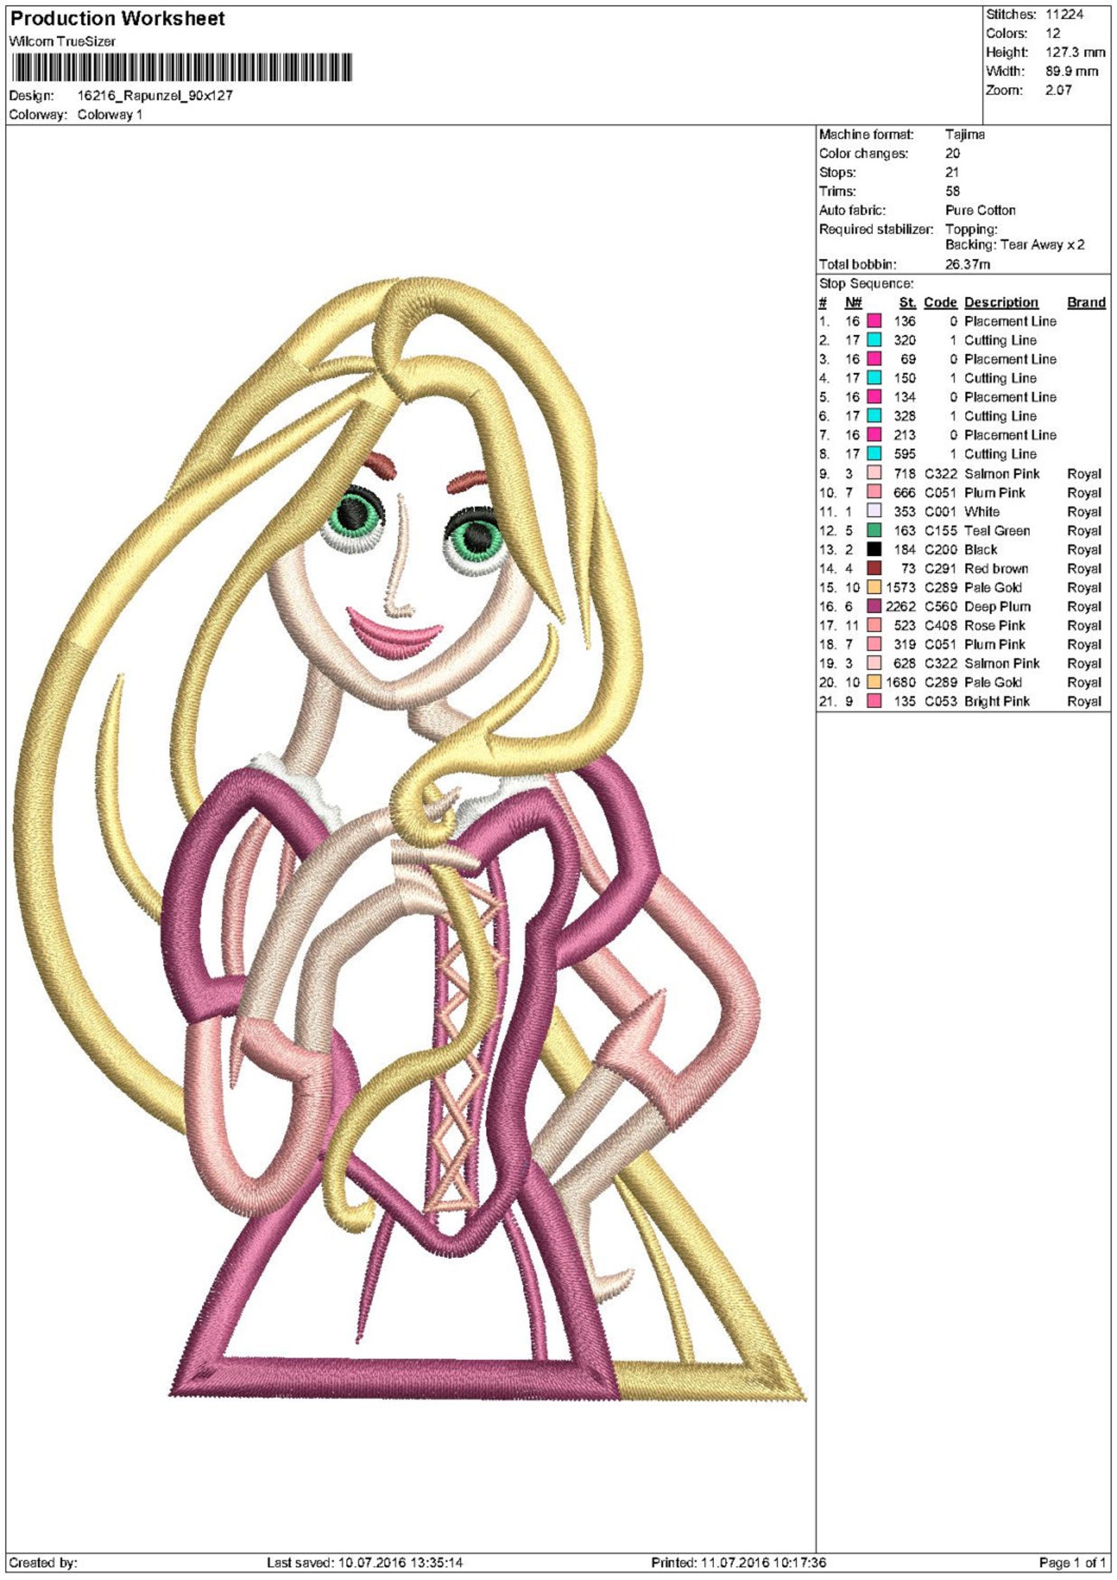
Task: Click the 'Wilcom TrueSizer' text
Action: [x=62, y=42]
